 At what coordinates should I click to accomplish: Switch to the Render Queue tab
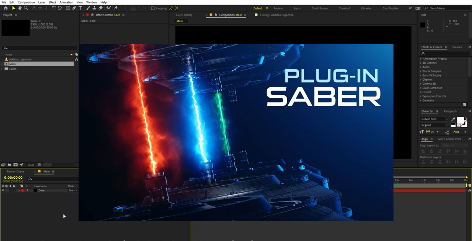point(15,171)
